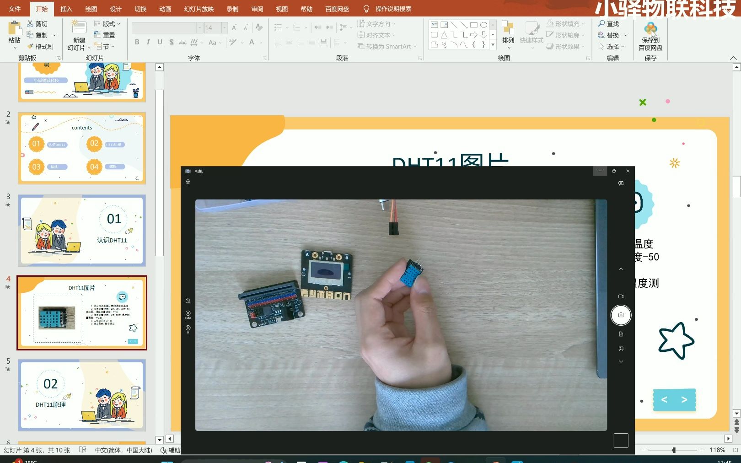Reset slide layout with 重置
Image resolution: width=741 pixels, height=463 pixels.
[x=104, y=35]
